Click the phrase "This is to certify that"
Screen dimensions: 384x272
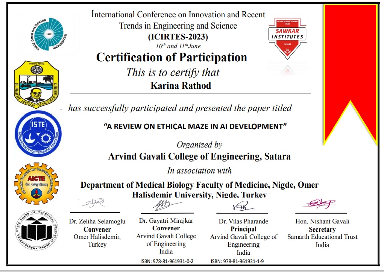(x=173, y=72)
